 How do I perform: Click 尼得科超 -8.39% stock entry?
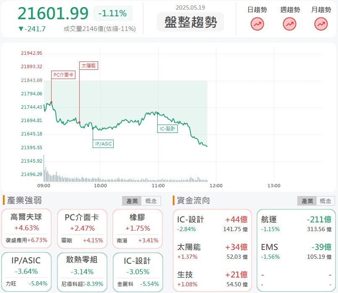(x=82, y=284)
